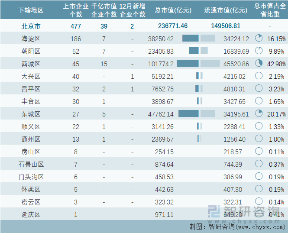Screen dimensions: 288x233
Task: Click the value 38250.42
Action: [161, 39]
